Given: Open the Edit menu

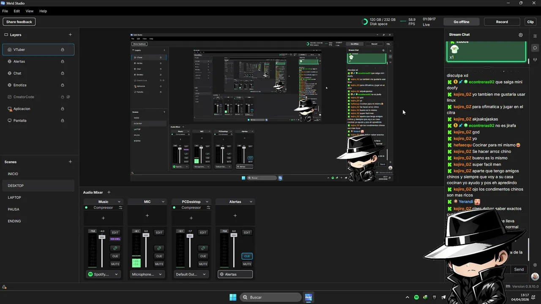Looking at the screenshot, I should pyautogui.click(x=17, y=11).
